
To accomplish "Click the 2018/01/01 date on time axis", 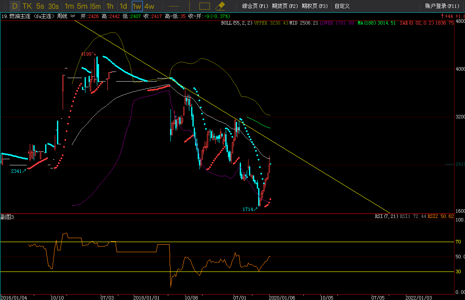I will (146, 297).
